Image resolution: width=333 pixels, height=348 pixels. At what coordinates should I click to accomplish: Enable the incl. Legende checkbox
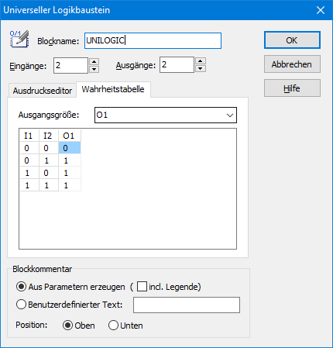click(x=142, y=287)
